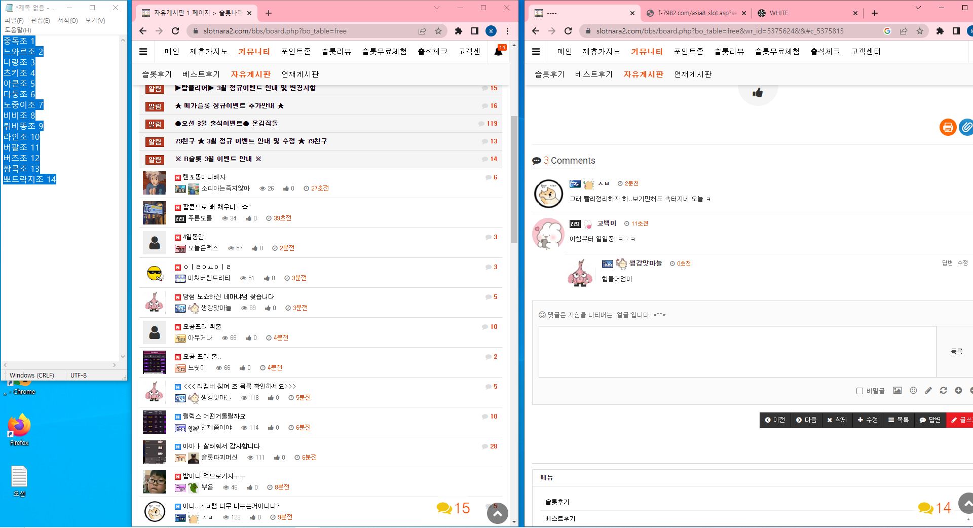Click the line 뽀드락지조 14 in Notepad

click(30, 179)
